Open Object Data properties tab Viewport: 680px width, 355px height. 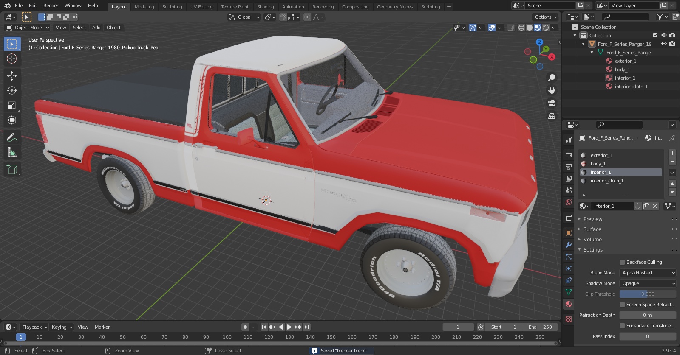click(x=569, y=292)
